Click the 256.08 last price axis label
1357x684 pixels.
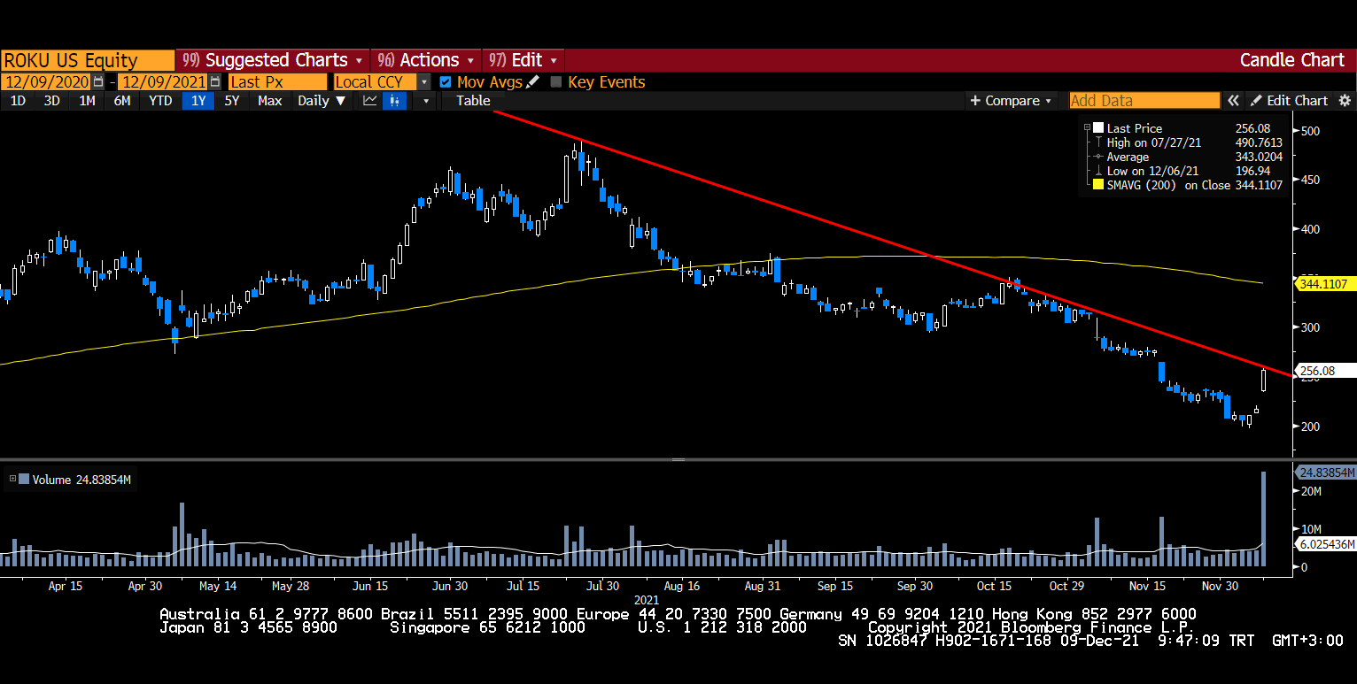[1326, 371]
